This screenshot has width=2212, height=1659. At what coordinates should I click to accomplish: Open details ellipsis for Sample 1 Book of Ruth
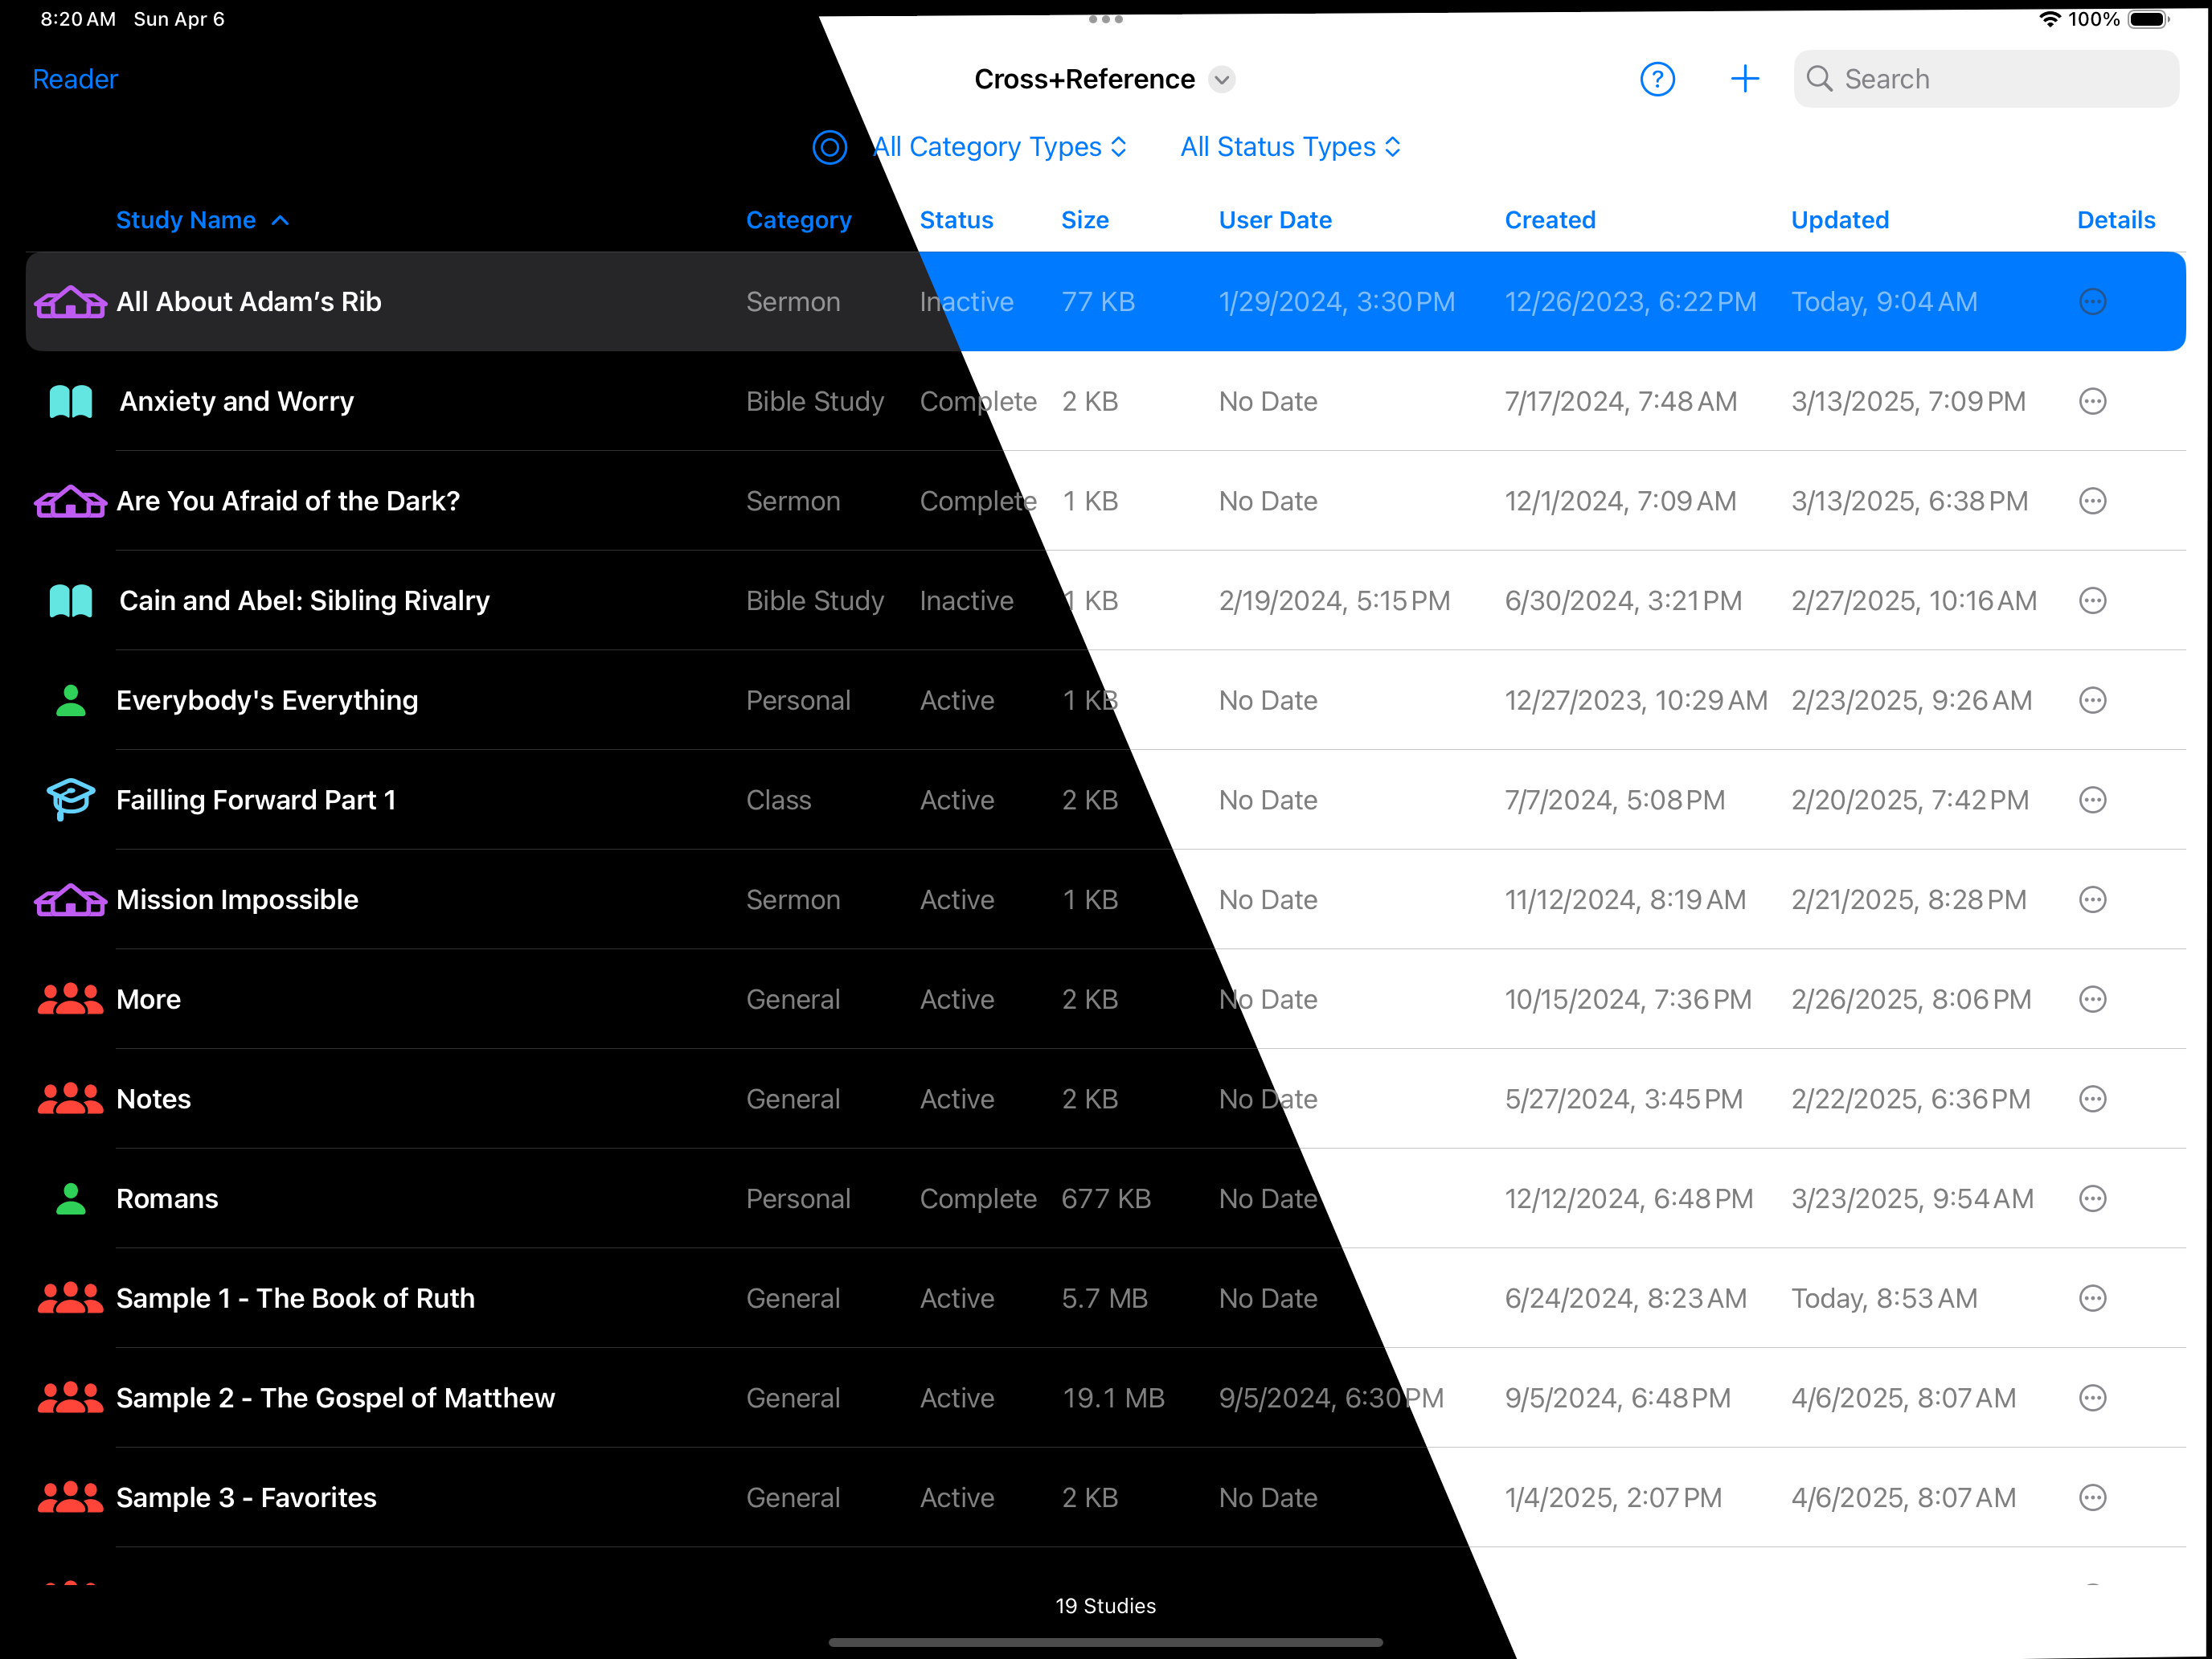coord(2092,1299)
